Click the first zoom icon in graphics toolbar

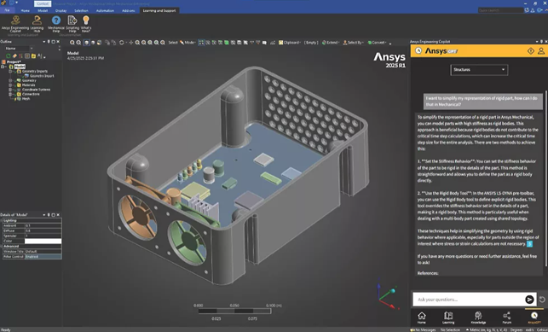point(72,43)
